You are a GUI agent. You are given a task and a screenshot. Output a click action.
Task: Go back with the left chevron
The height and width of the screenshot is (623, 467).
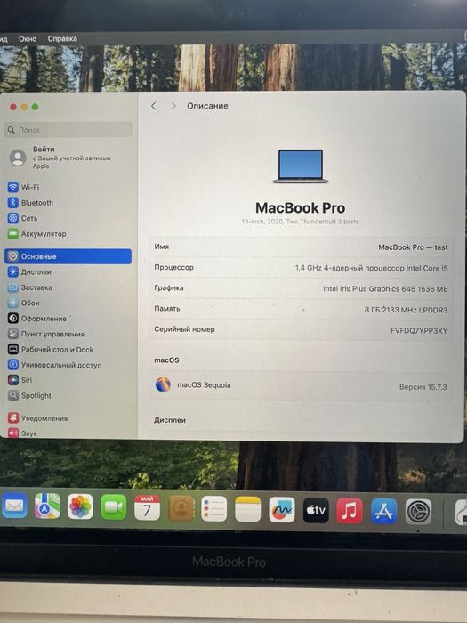pos(154,106)
